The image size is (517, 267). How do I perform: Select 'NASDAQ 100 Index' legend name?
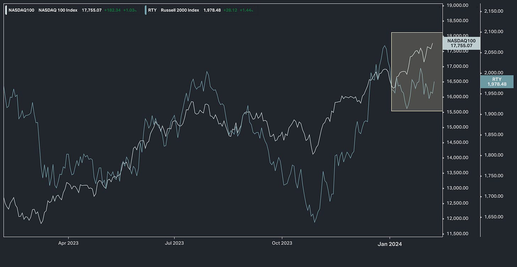[x=59, y=10]
